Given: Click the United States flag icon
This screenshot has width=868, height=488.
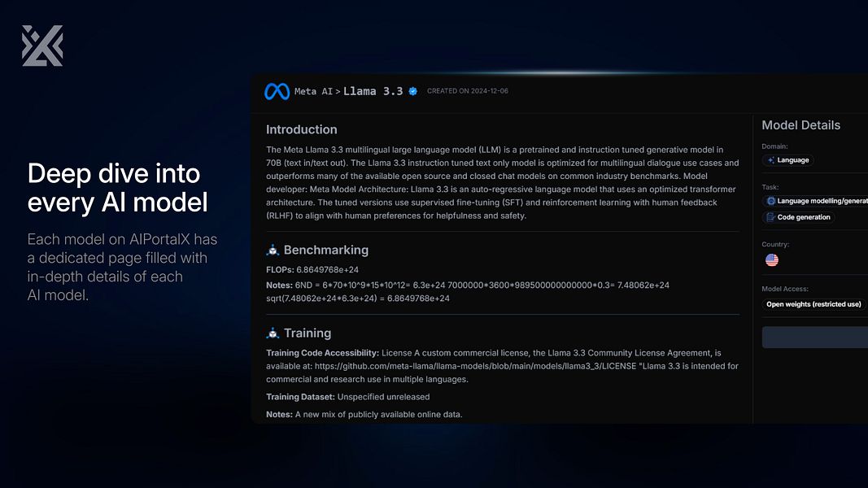Looking at the screenshot, I should (772, 260).
